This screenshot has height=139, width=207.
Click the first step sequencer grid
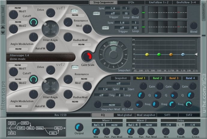coord(167,13)
